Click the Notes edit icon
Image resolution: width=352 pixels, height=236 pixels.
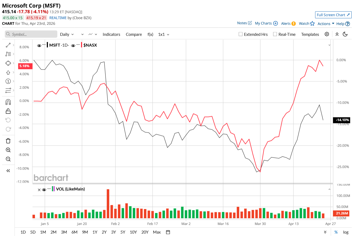pos(250,23)
